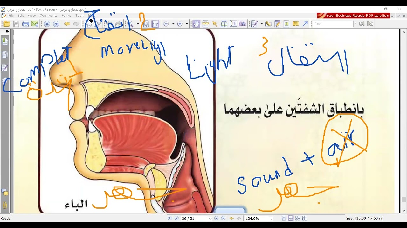Open the Text Viewer glasses icon

pos(205,24)
